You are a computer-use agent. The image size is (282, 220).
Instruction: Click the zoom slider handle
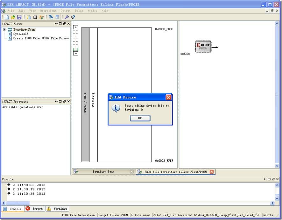coord(75,49)
